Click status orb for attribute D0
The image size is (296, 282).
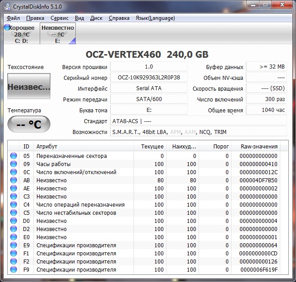click(x=14, y=221)
